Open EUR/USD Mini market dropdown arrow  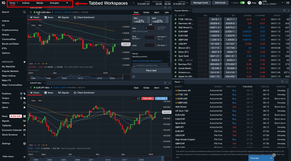(x=52, y=12)
